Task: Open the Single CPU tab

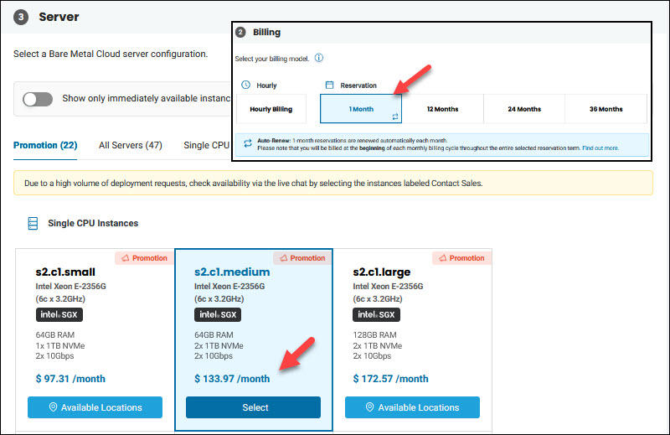Action: pos(206,145)
